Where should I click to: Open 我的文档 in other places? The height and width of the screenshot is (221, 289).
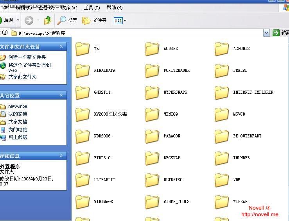pyautogui.click(x=18, y=114)
